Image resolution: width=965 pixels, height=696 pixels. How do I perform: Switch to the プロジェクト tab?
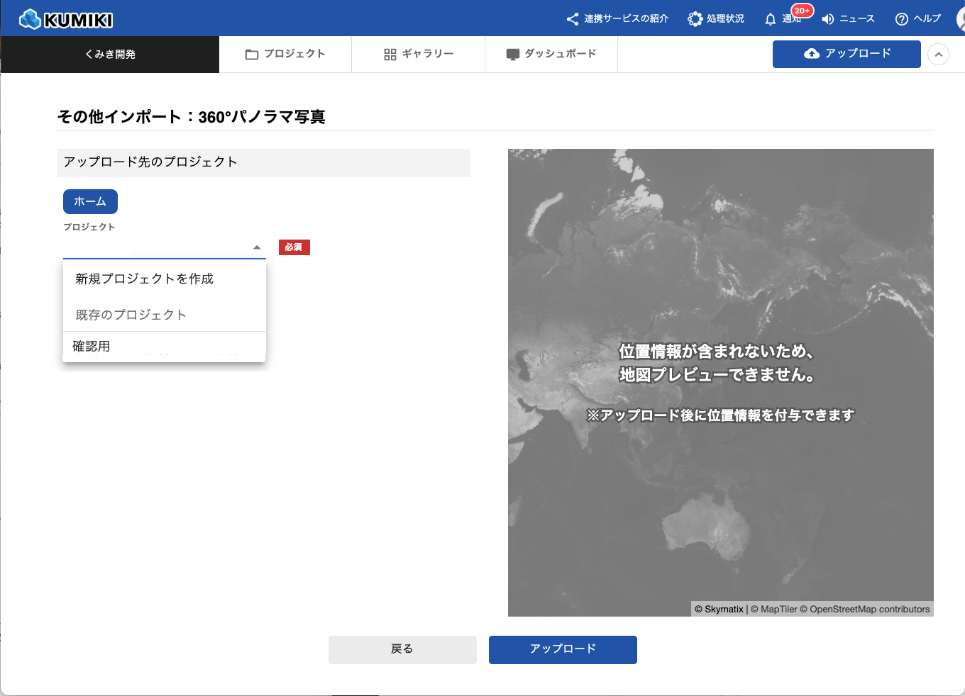pos(285,54)
